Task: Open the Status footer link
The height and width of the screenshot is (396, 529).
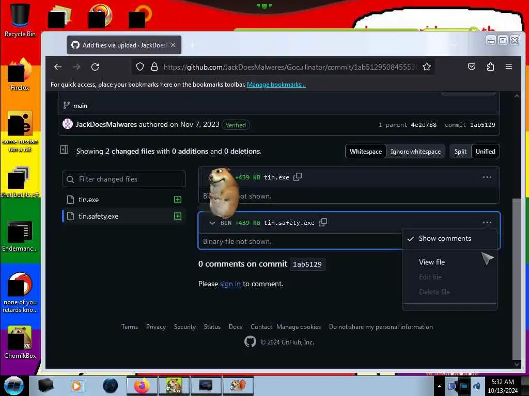Action: (212, 326)
